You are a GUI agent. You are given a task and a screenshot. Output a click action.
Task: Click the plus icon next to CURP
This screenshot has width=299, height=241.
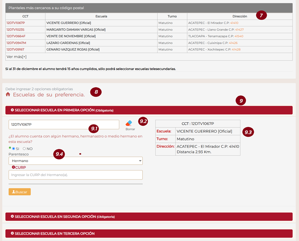13,167
